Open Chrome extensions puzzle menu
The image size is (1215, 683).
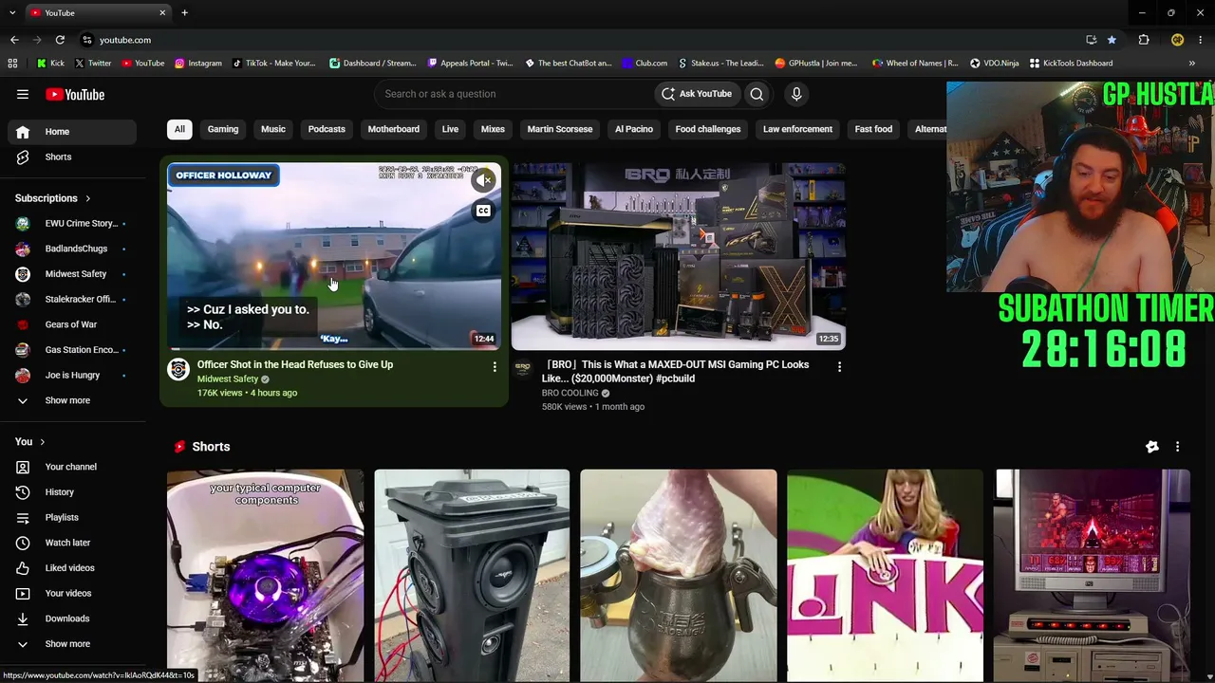[1144, 40]
